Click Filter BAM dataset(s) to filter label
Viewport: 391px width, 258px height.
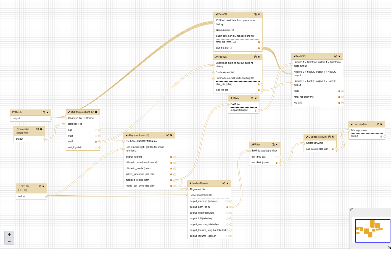point(264,151)
